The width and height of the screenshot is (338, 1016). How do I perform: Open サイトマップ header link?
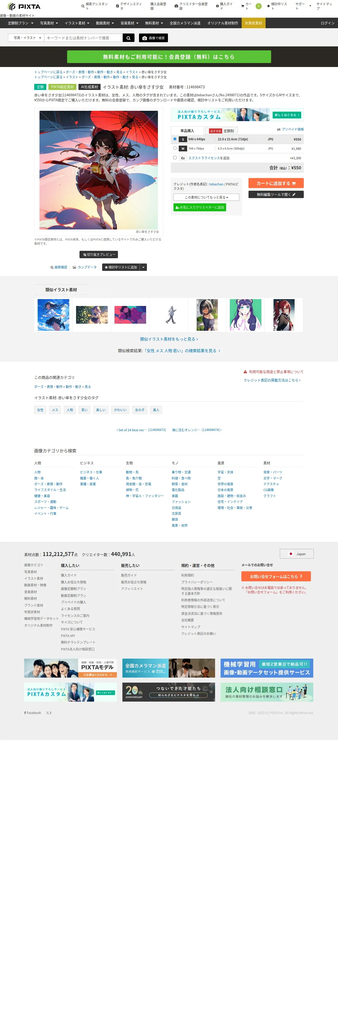point(325,6)
